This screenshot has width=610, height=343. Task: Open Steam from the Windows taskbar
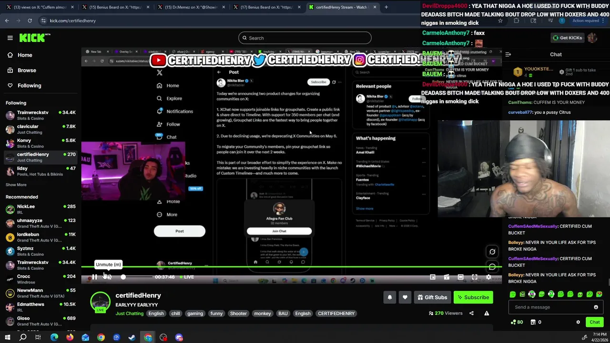[132, 337]
